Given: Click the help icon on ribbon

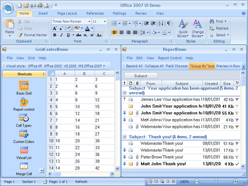Looking at the screenshot, I should [x=244, y=13].
